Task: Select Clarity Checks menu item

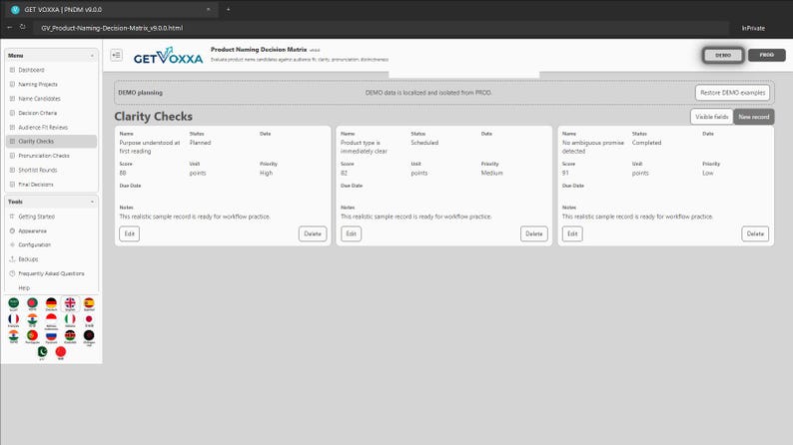Action: pos(51,142)
